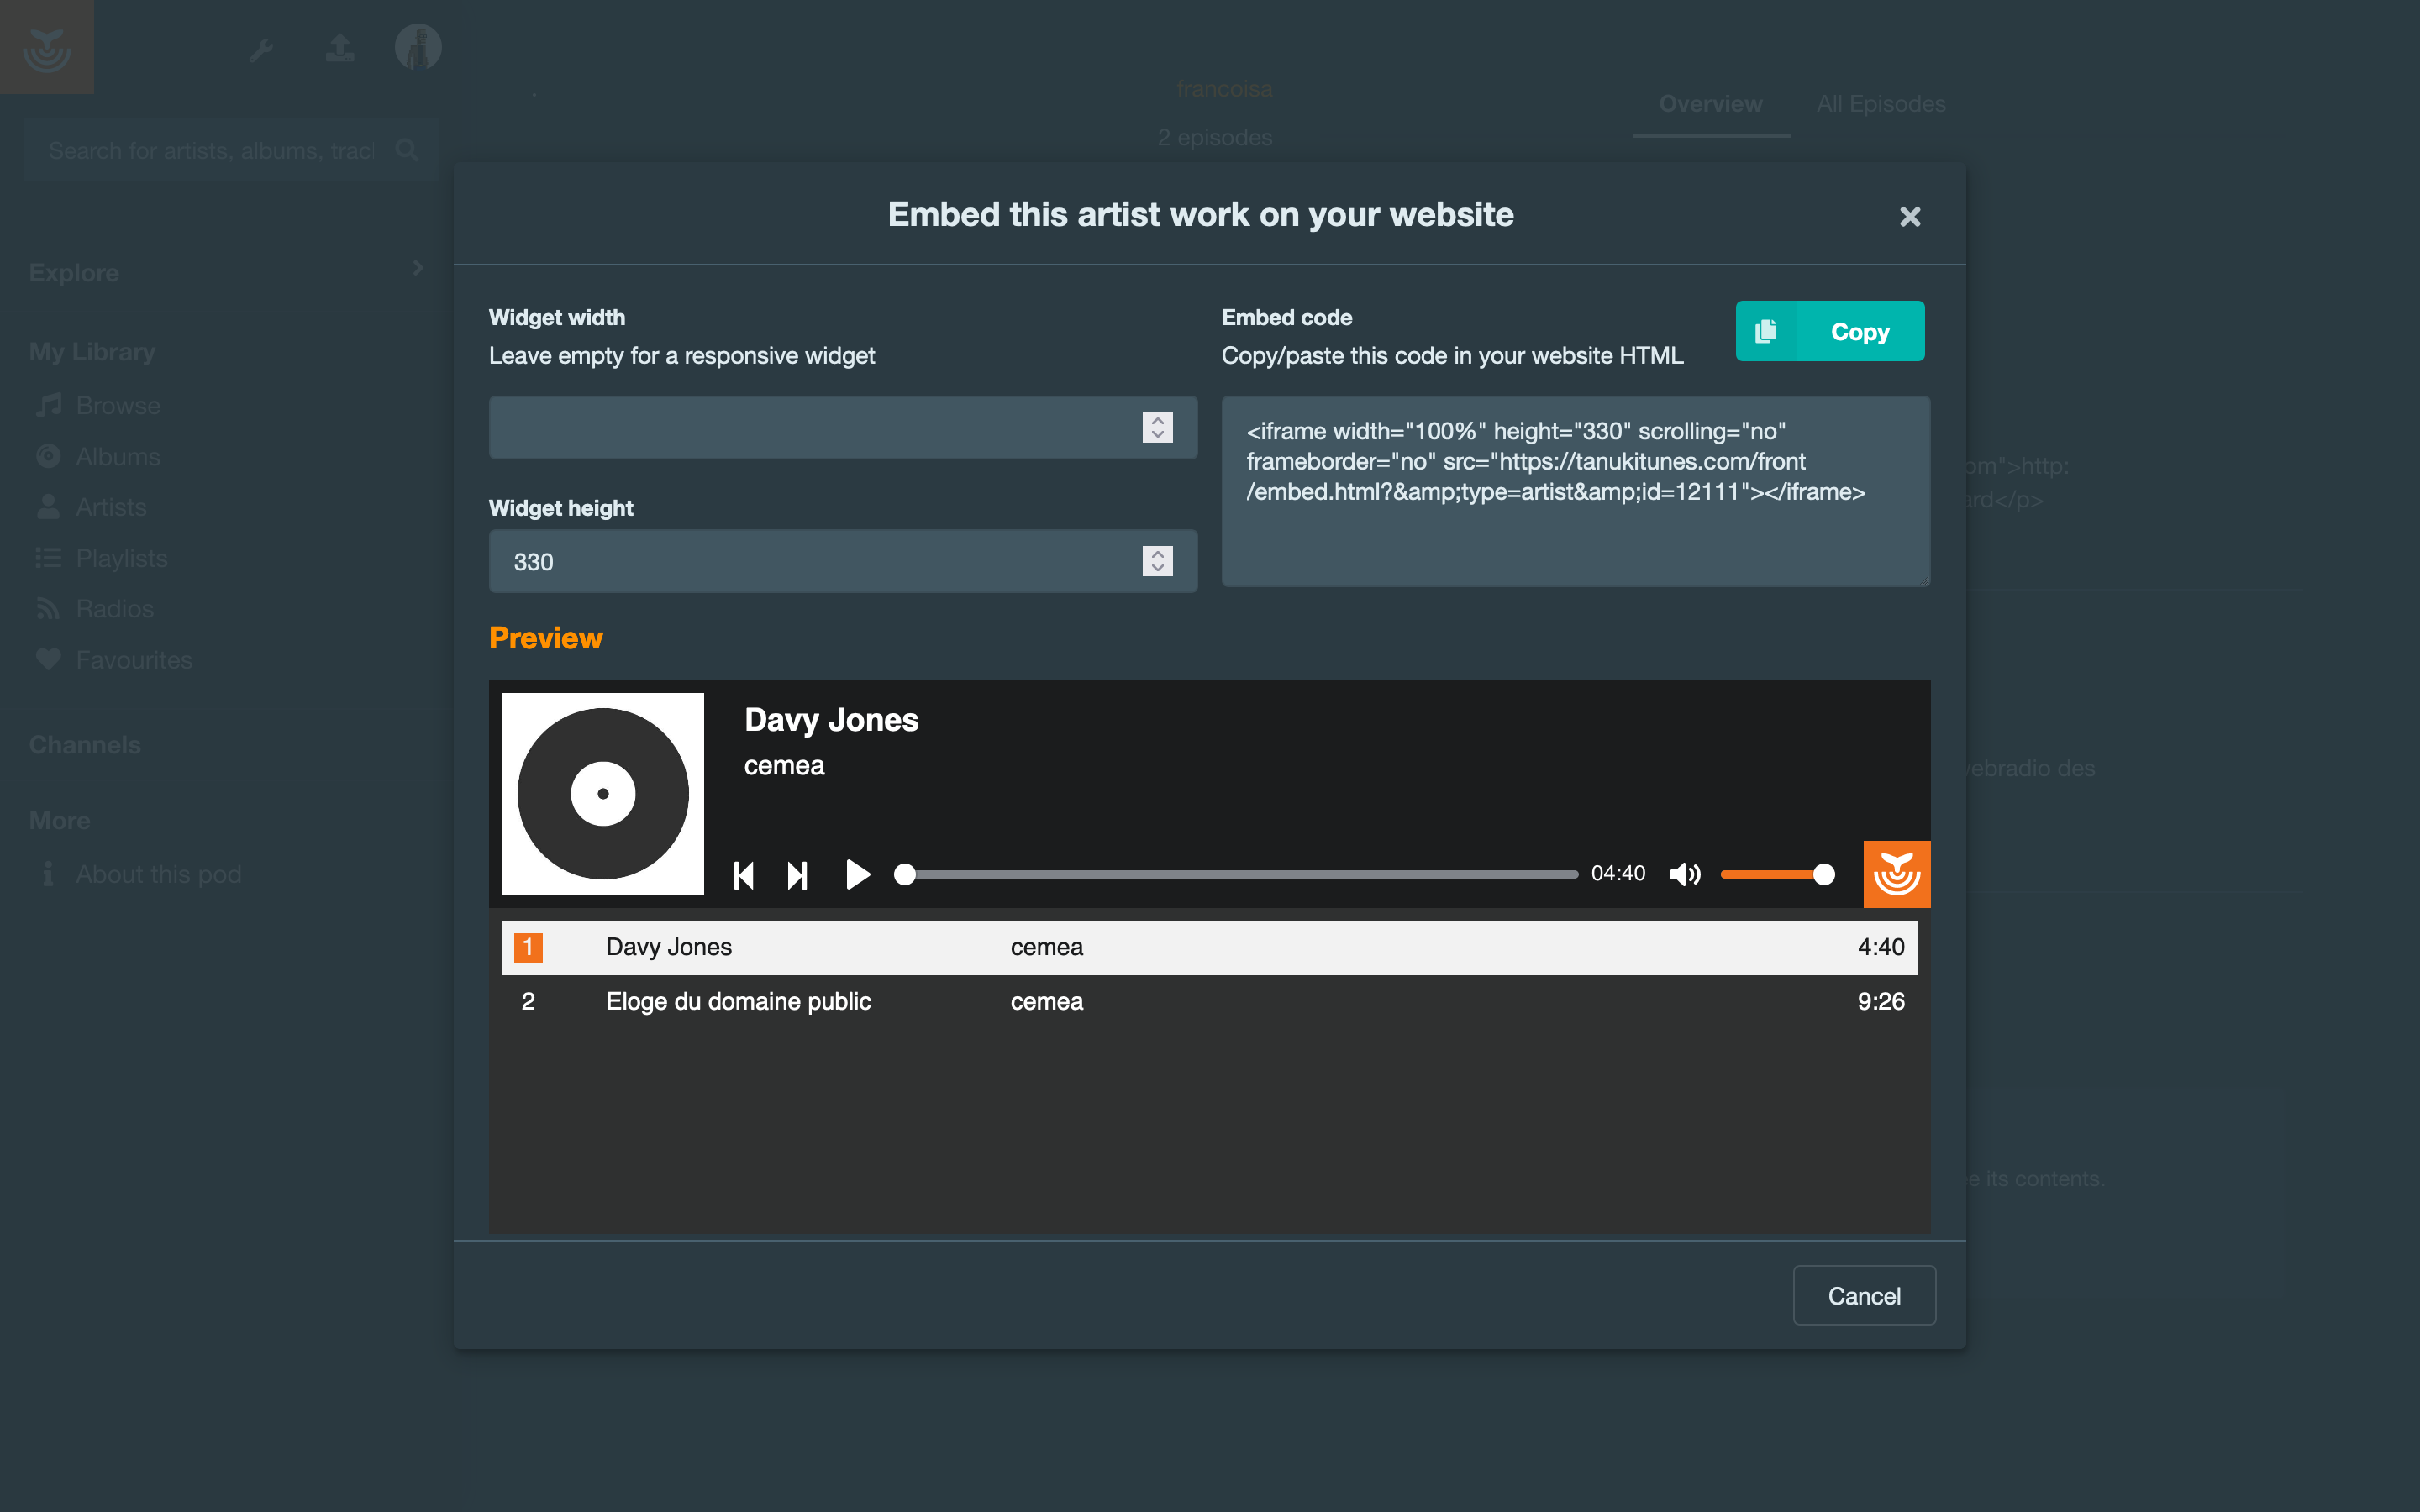The height and width of the screenshot is (1512, 2420).
Task: Click the music note Browse icon
Action: coord(48,405)
